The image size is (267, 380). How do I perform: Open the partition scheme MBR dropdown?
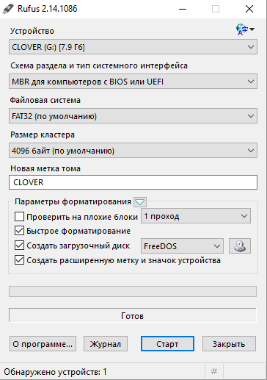[133, 82]
